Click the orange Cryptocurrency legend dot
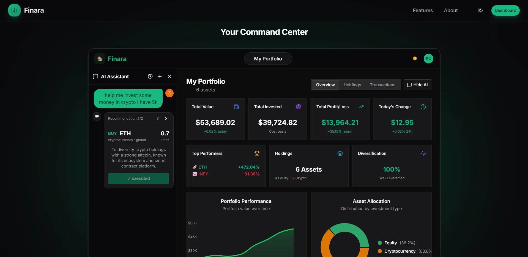 380,251
